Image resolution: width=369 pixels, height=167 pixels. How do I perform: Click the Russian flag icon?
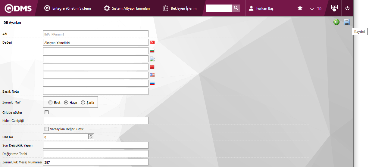tap(152, 83)
